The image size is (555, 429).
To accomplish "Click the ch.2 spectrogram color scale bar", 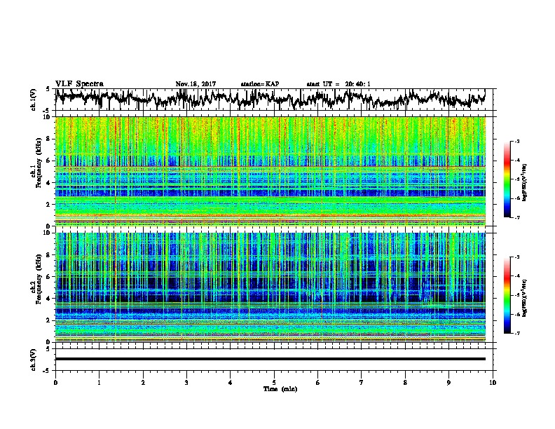I will 507,295.
